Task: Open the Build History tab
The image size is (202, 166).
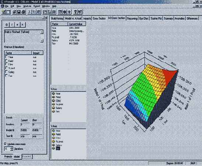Action: (57, 18)
